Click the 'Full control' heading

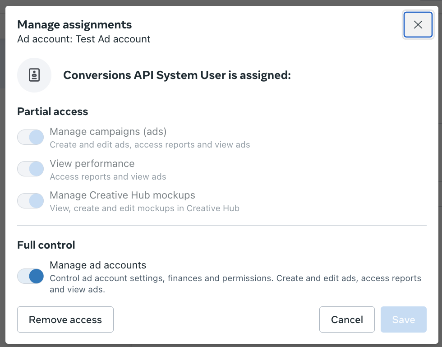coord(46,245)
